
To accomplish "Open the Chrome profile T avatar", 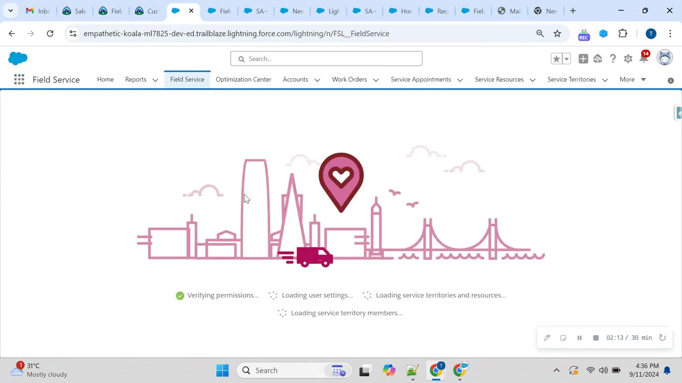I will [x=651, y=34].
